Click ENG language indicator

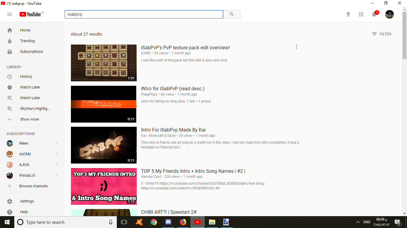(367, 222)
